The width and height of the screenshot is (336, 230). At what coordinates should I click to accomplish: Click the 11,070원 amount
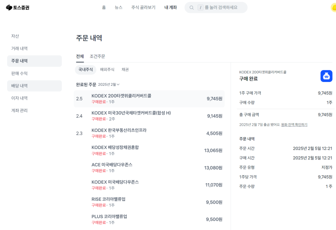[x=214, y=185]
